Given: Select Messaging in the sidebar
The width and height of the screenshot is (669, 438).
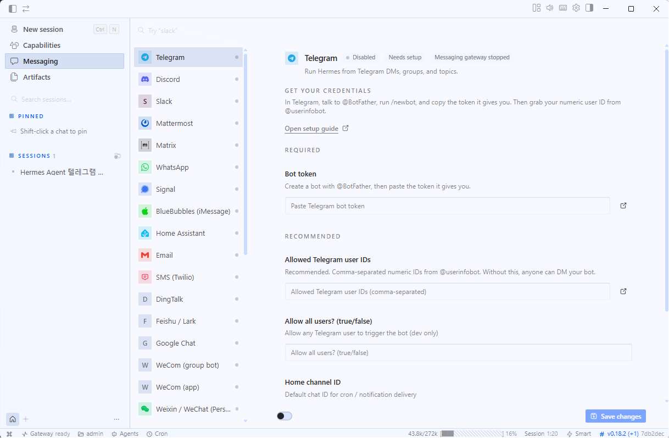Looking at the screenshot, I should [64, 61].
